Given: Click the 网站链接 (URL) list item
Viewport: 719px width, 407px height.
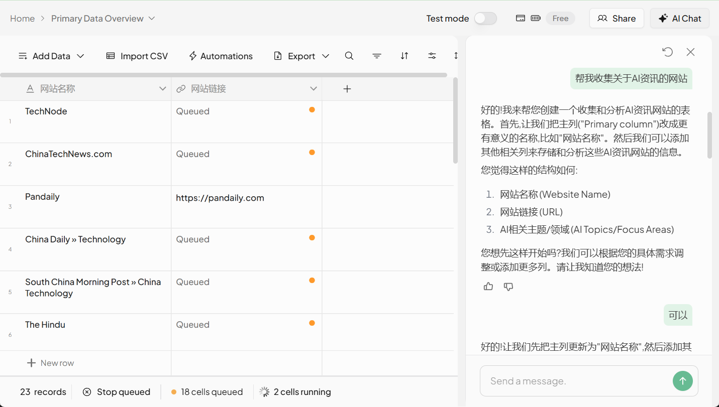Looking at the screenshot, I should [x=531, y=212].
